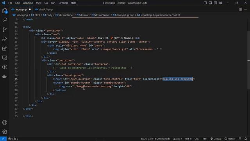Change language mode via PHP
The image size is (250, 141).
205,139
